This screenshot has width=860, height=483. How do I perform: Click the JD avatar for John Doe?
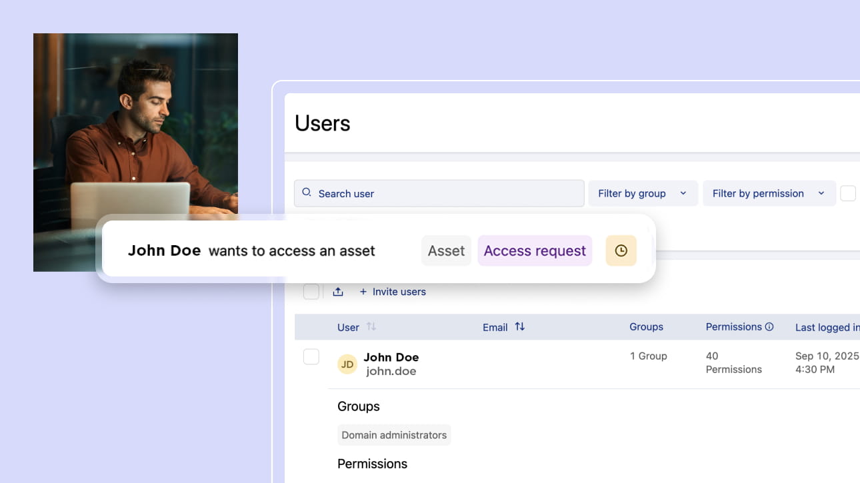click(347, 364)
